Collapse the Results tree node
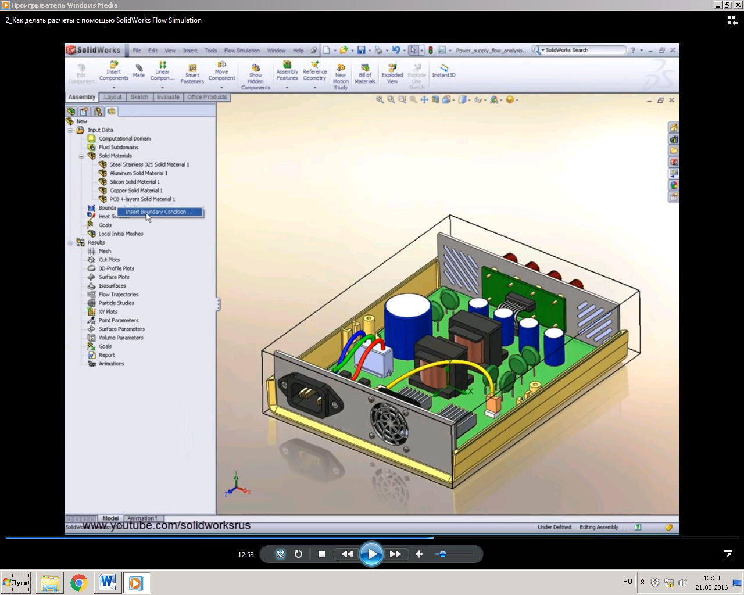 pos(70,243)
